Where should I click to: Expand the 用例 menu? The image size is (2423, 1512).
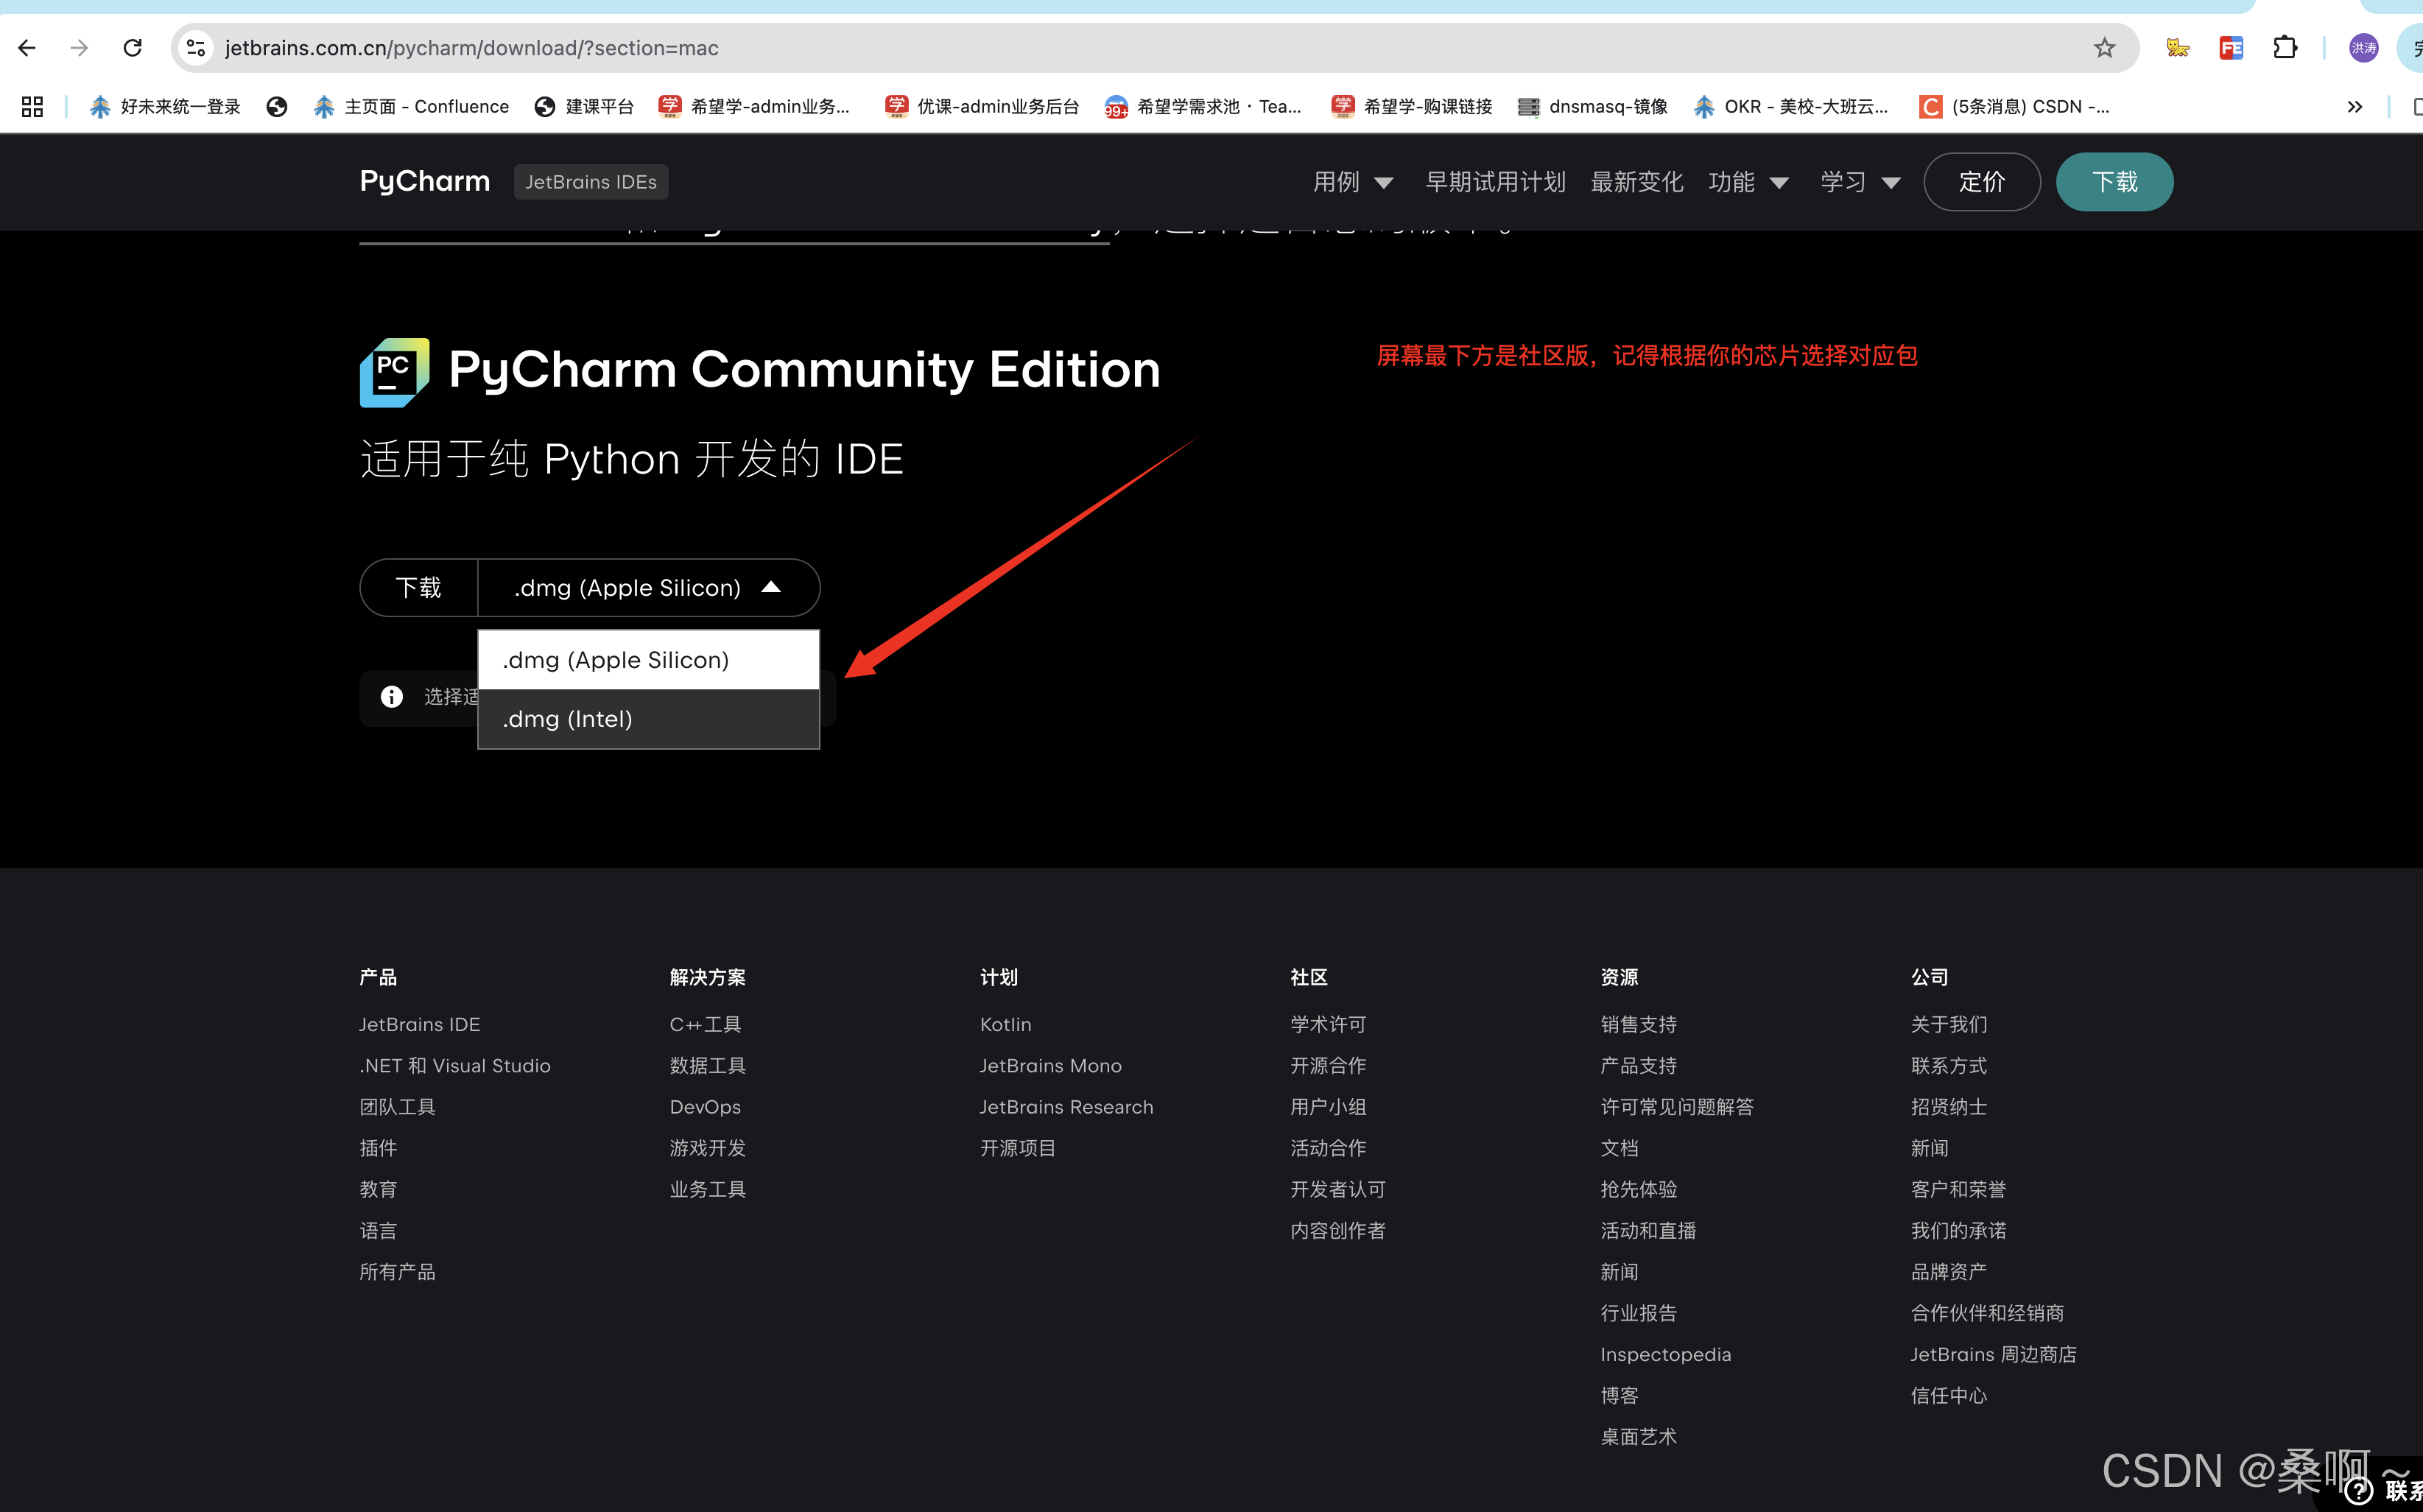[x=1352, y=181]
